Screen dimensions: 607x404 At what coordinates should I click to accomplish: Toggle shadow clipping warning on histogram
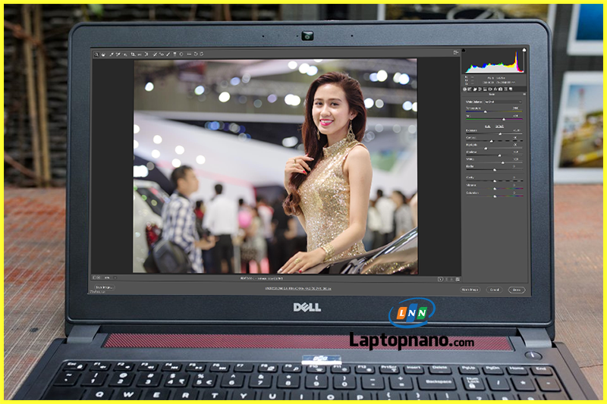coord(464,50)
